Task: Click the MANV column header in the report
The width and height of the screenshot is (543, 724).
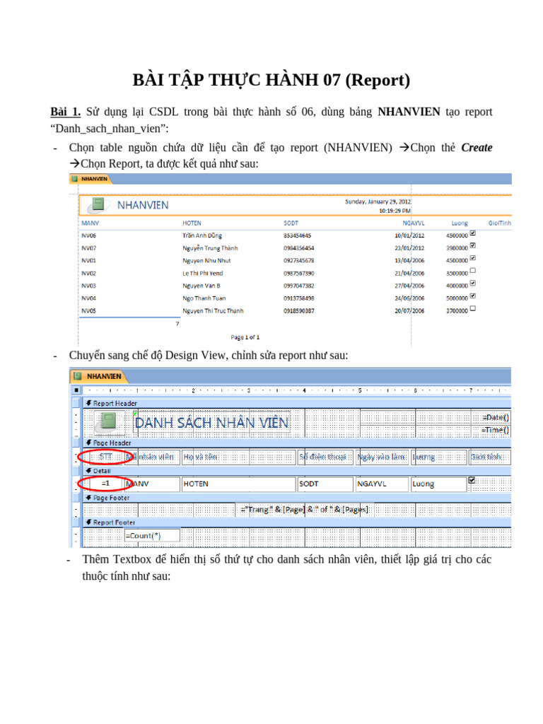Action: coord(90,223)
